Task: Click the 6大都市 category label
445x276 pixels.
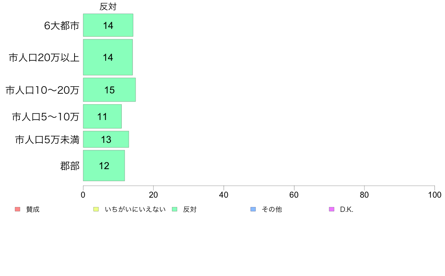Action: click(x=61, y=25)
